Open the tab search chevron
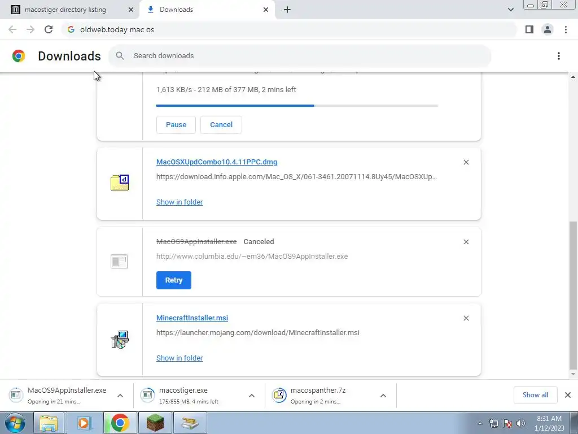The height and width of the screenshot is (434, 578). tap(510, 10)
